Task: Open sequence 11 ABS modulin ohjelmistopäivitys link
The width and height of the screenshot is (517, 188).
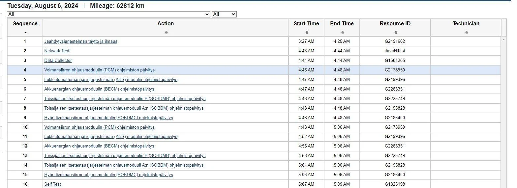Action: click(x=111, y=137)
